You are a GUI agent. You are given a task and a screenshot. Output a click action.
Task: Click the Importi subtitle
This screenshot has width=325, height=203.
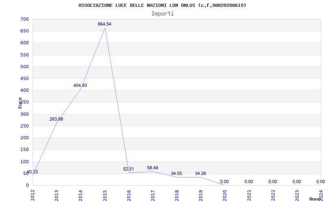pyautogui.click(x=162, y=14)
